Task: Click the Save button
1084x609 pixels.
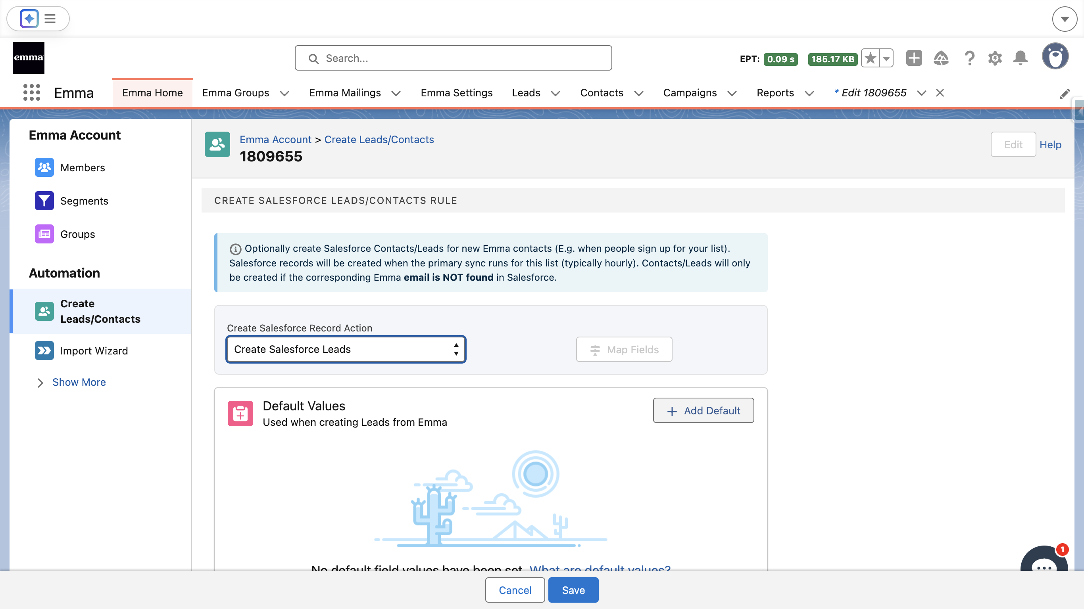Action: coord(573,590)
